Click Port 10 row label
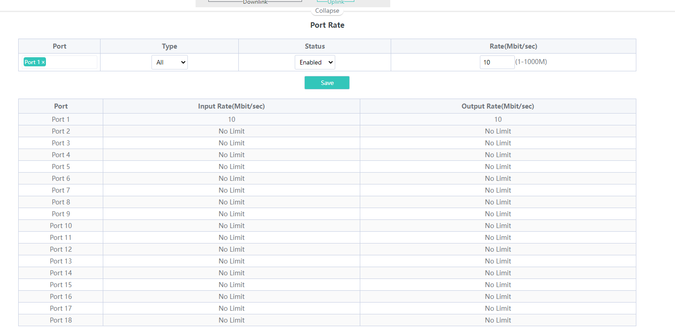 pos(61,226)
